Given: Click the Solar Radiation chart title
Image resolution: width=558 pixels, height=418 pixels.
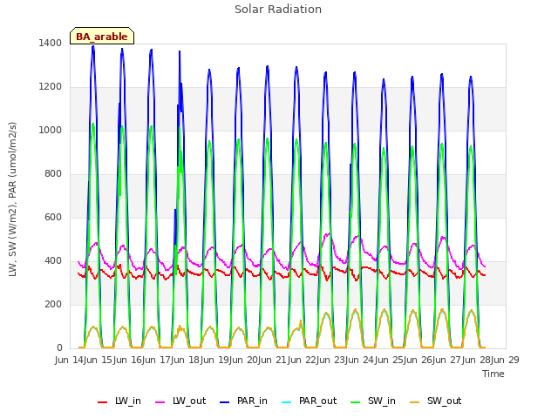Looking at the screenshot, I should click(278, 10).
